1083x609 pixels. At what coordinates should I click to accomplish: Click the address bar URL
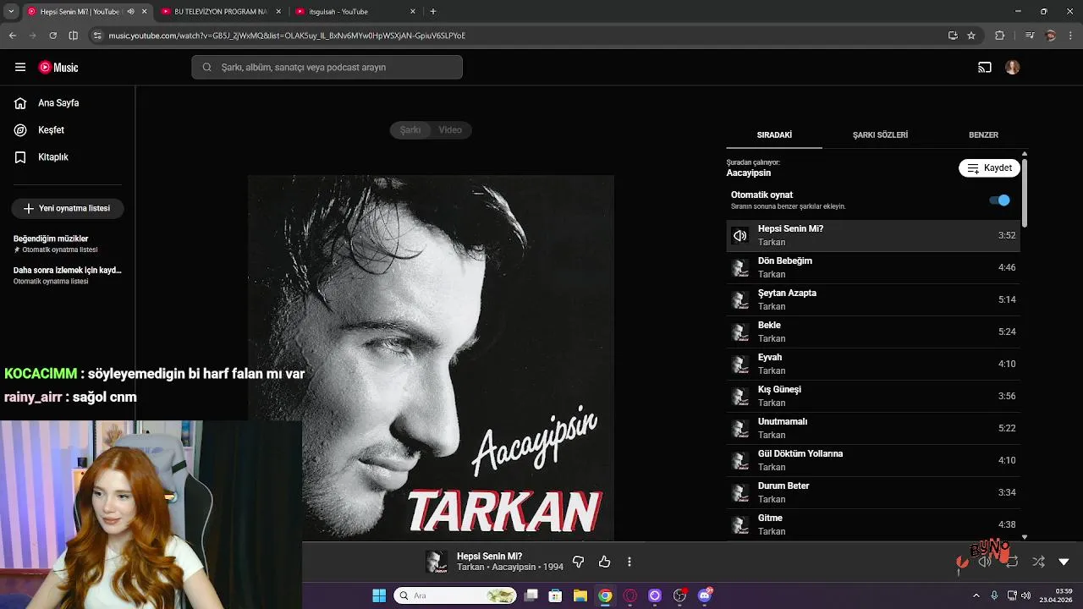coord(287,36)
